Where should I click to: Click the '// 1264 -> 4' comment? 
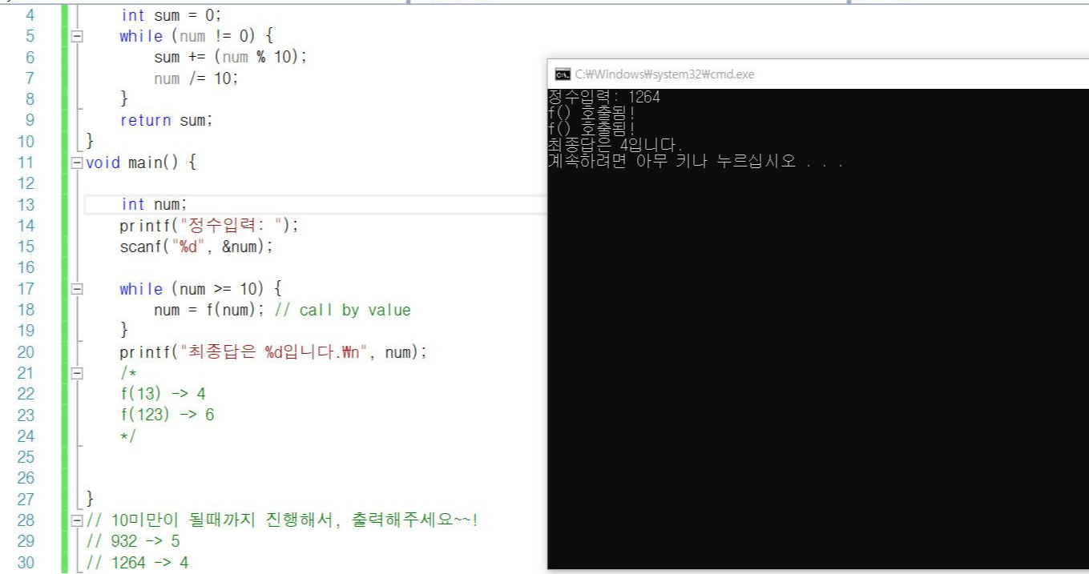tap(137, 563)
